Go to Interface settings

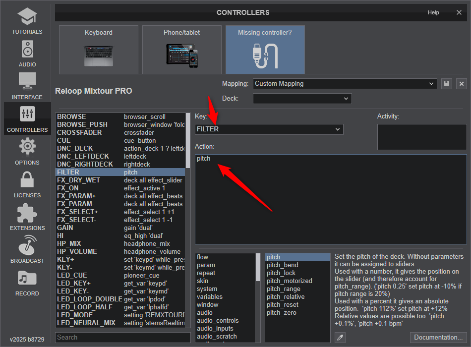[27, 86]
